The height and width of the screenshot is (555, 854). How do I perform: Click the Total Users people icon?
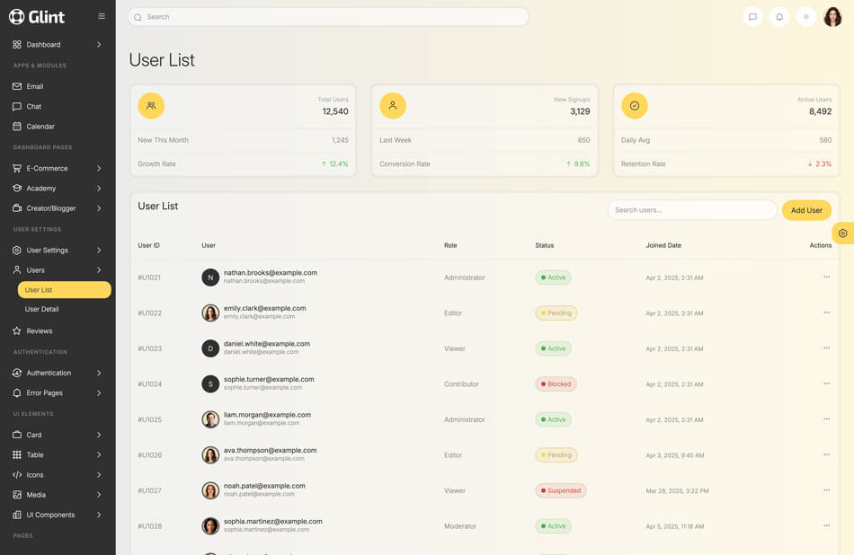click(151, 106)
